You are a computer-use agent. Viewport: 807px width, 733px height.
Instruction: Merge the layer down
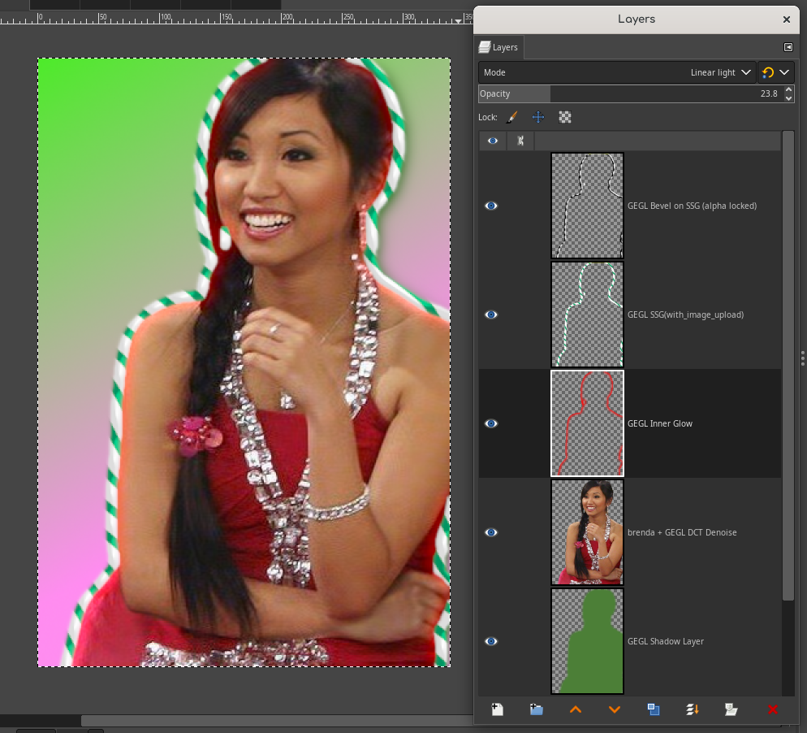pos(693,709)
